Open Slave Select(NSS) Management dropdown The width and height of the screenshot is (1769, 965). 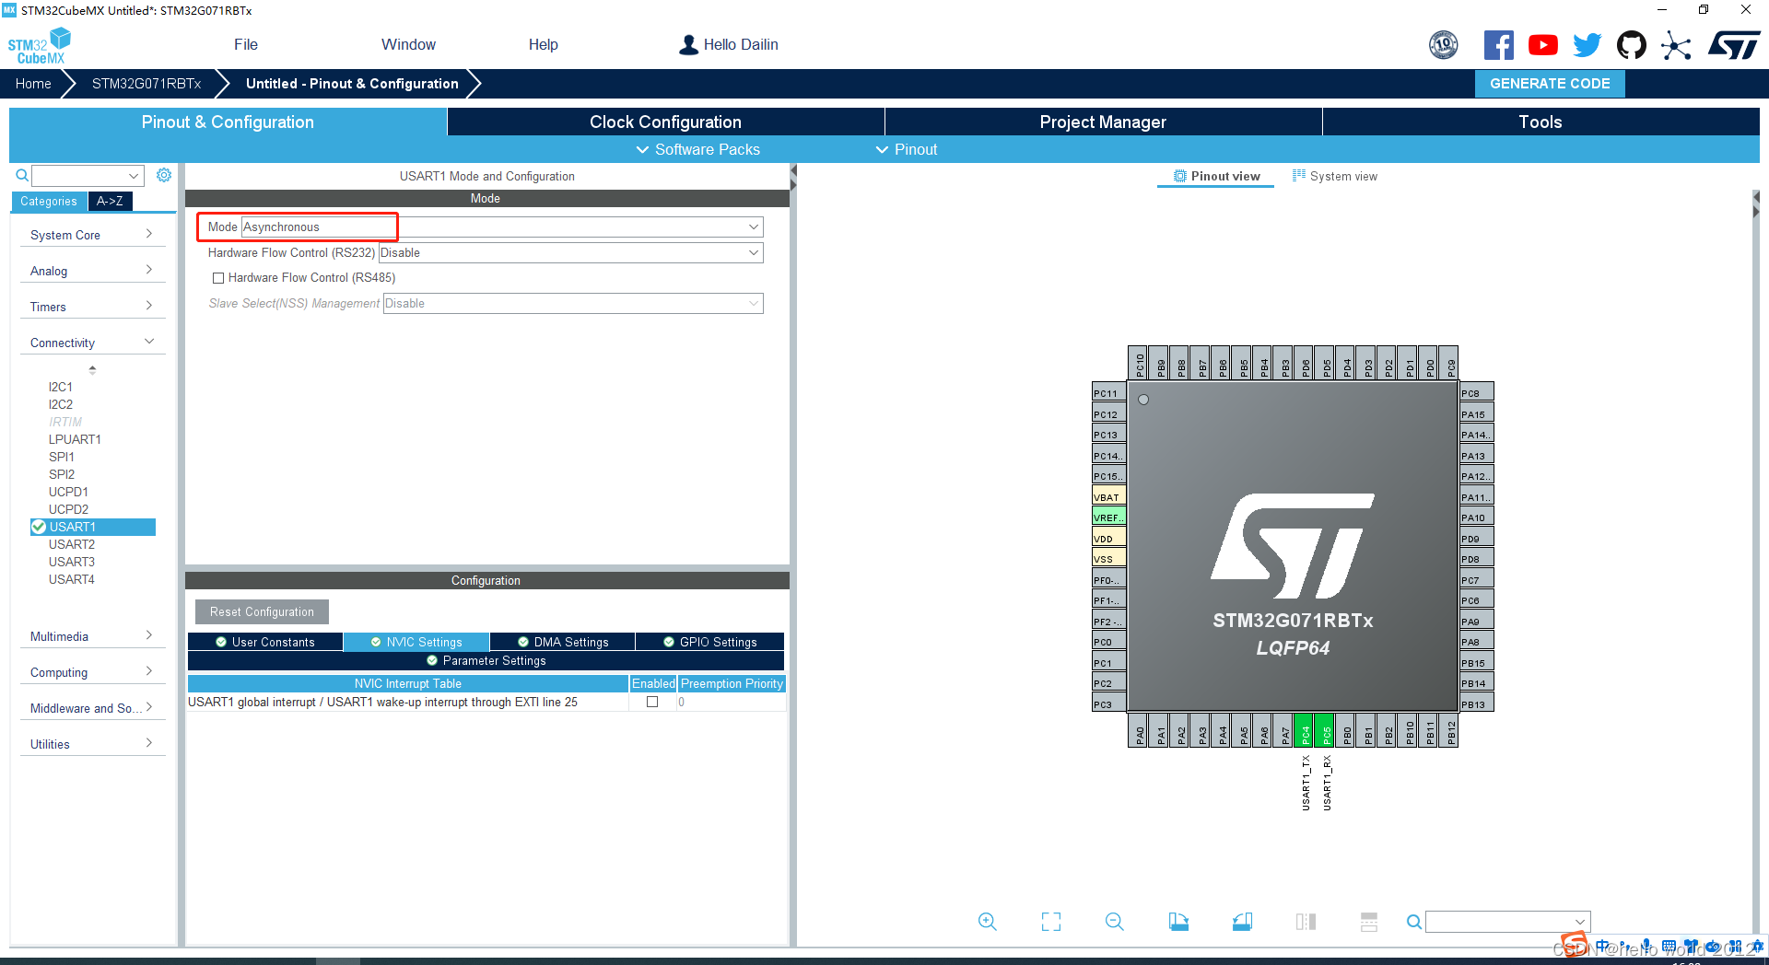(573, 303)
